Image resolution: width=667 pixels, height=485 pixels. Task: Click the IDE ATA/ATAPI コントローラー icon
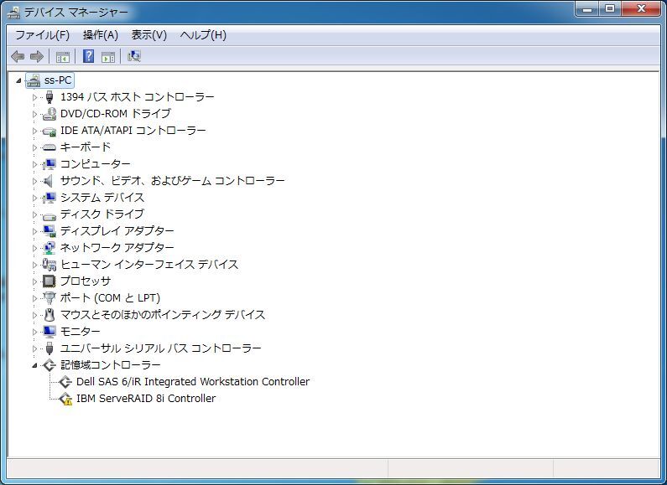click(x=50, y=132)
